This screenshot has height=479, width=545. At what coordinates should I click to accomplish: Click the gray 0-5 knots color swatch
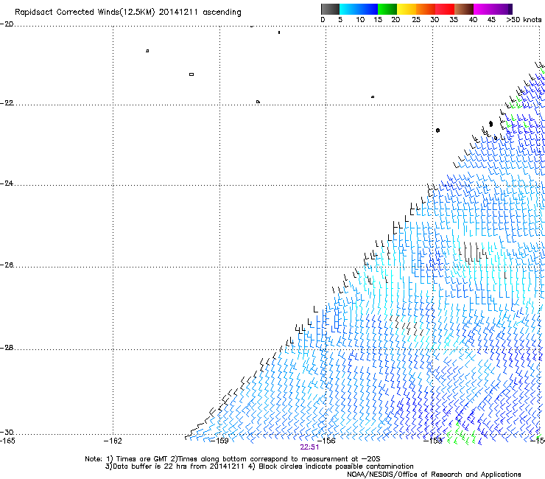pyautogui.click(x=330, y=9)
